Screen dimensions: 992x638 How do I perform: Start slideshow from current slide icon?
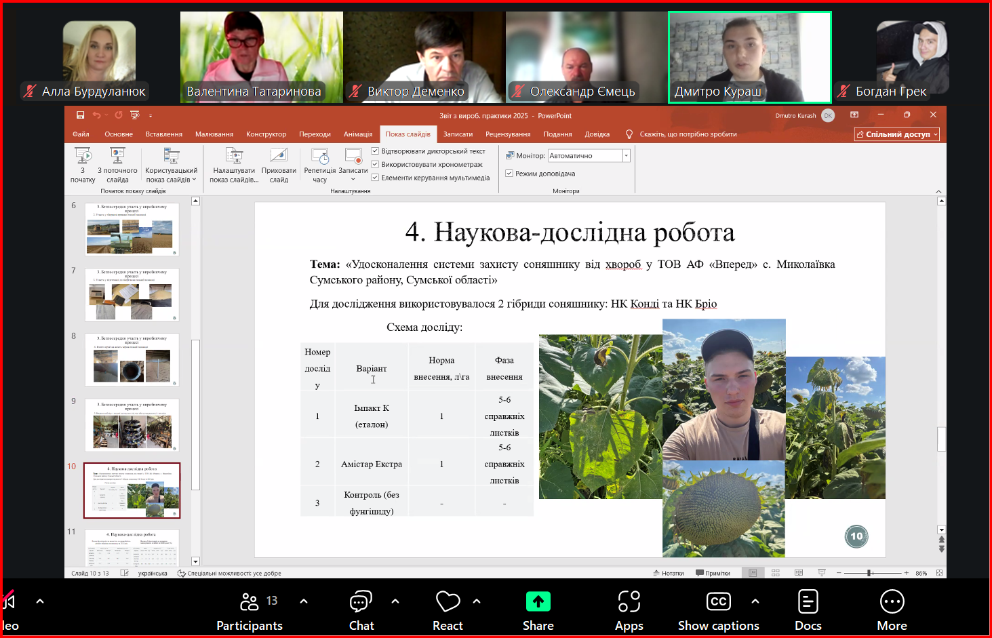[x=117, y=157]
